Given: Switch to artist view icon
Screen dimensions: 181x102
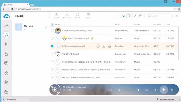Looking at the screenshot, I should (135, 16).
